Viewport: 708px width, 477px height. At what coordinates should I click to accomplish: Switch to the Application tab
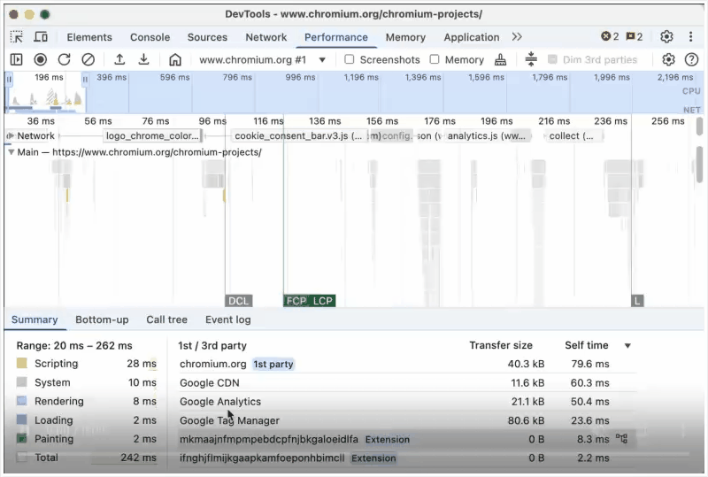pos(472,37)
